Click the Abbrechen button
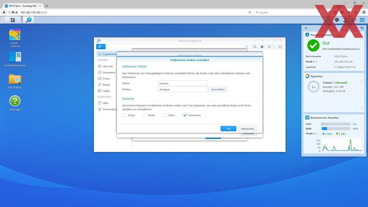Viewport: 368px width, 207px height. (247, 129)
